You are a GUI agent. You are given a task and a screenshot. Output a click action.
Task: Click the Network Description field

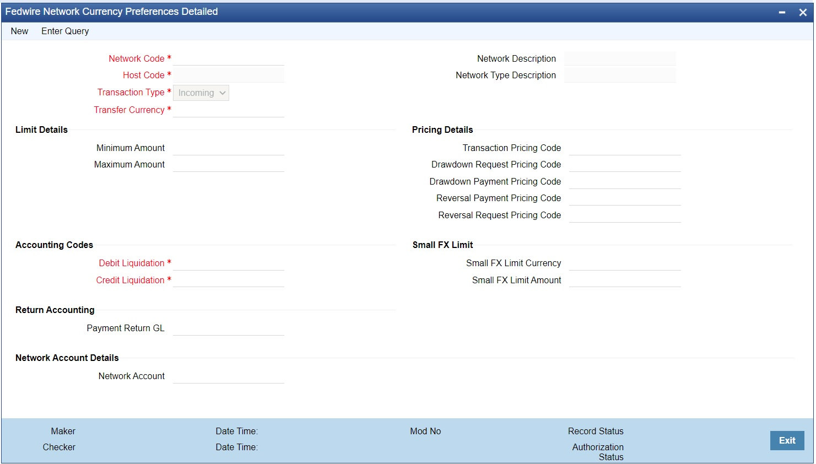(620, 58)
